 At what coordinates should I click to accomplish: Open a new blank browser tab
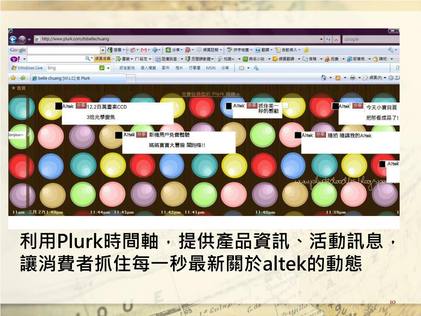tap(131, 79)
